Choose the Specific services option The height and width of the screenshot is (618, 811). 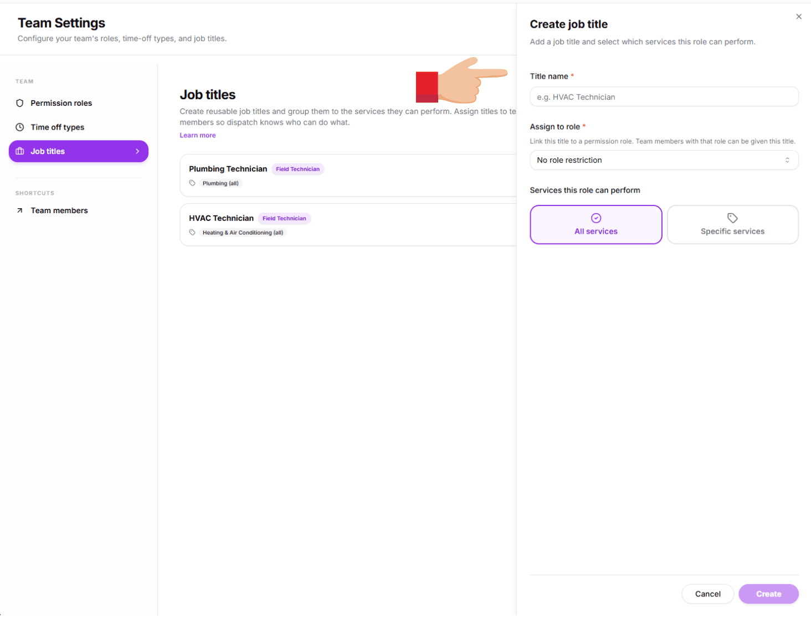point(732,225)
